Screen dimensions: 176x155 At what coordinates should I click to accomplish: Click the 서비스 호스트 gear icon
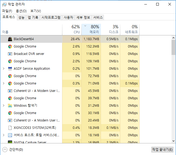click(x=10, y=135)
